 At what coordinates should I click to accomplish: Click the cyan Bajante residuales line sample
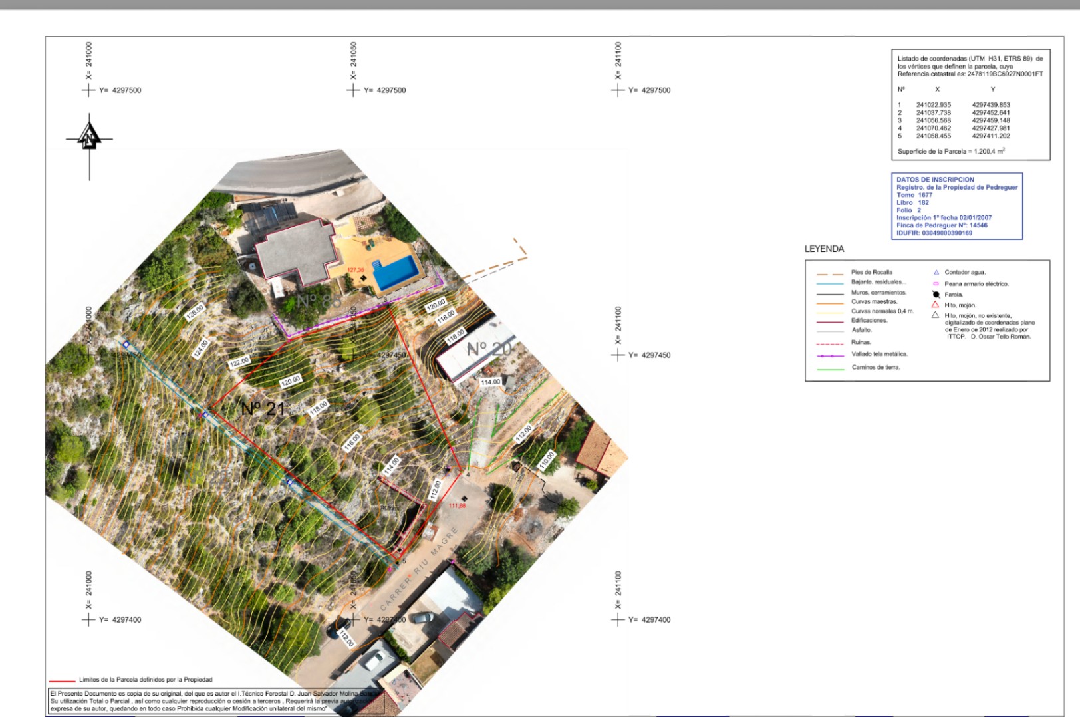(x=829, y=283)
